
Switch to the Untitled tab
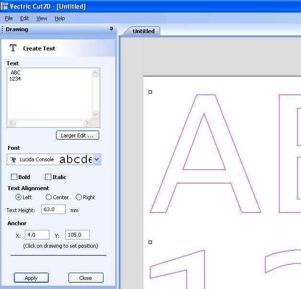pos(143,31)
